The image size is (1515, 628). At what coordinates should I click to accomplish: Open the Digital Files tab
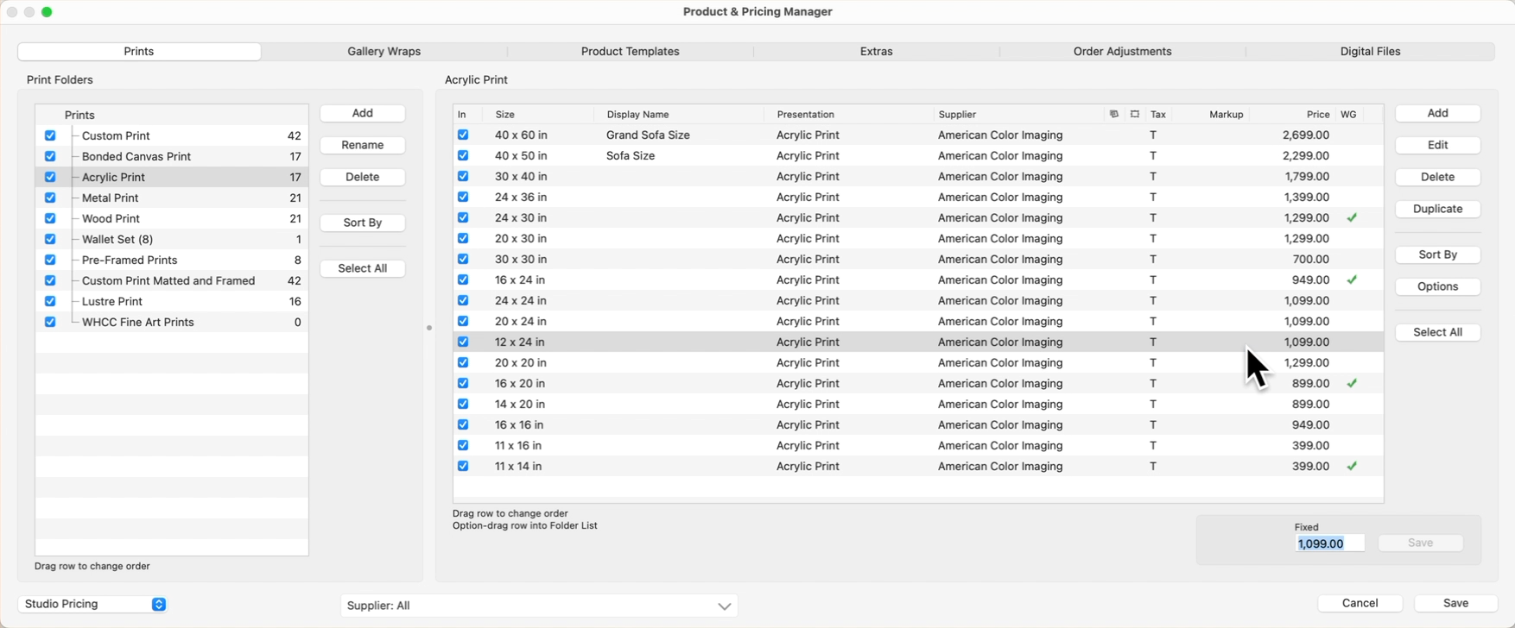click(x=1370, y=52)
